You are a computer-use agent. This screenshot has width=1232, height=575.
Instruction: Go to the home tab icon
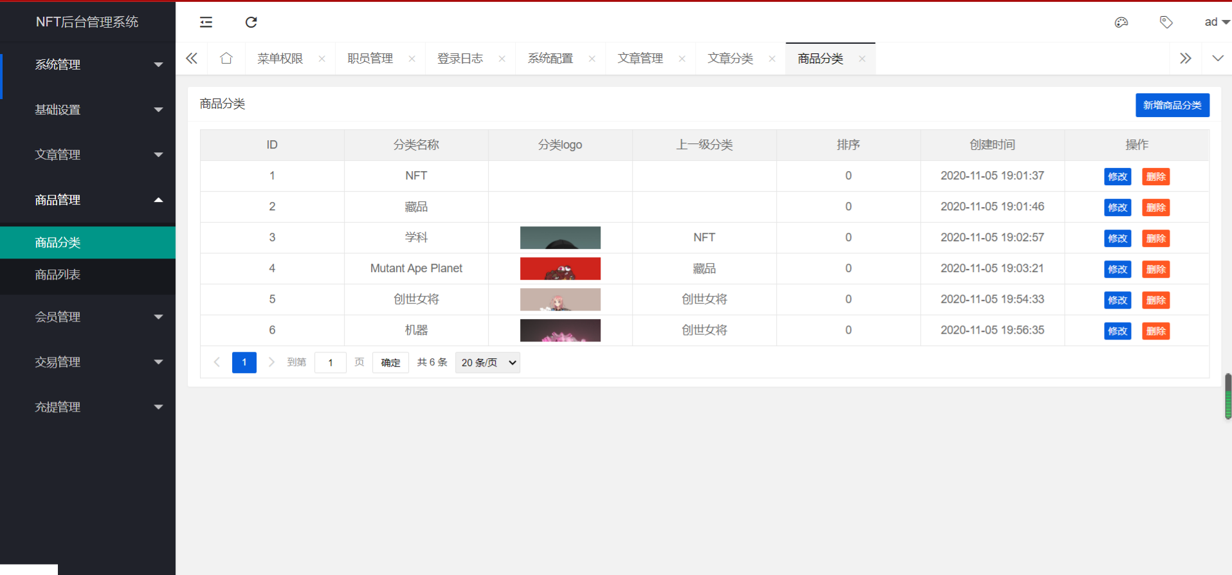click(x=226, y=59)
